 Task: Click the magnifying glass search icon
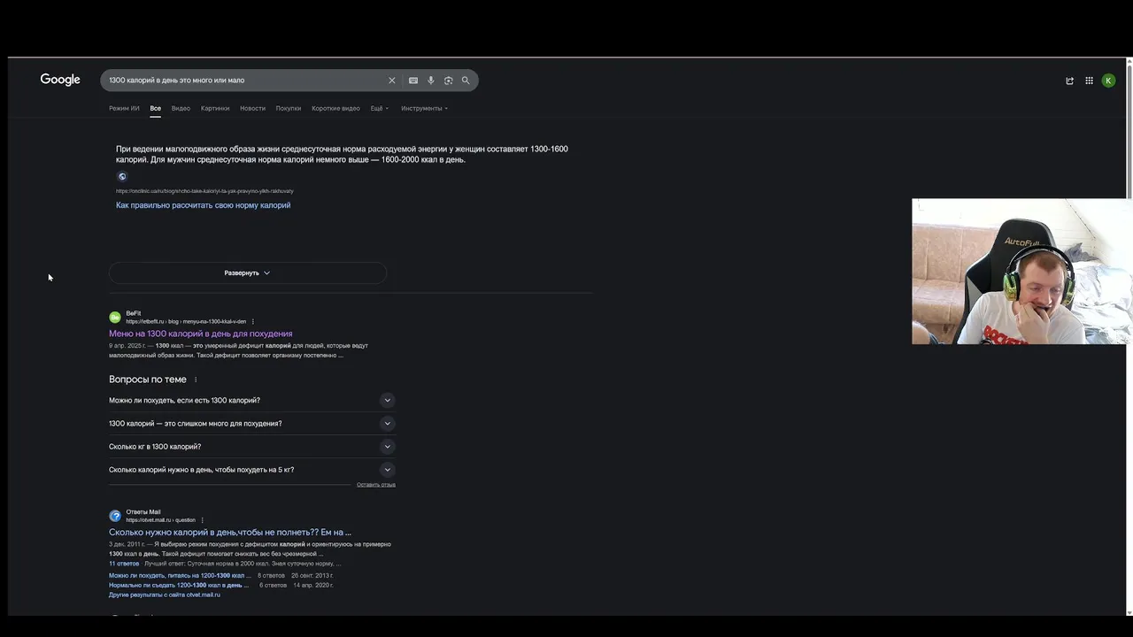(x=466, y=81)
